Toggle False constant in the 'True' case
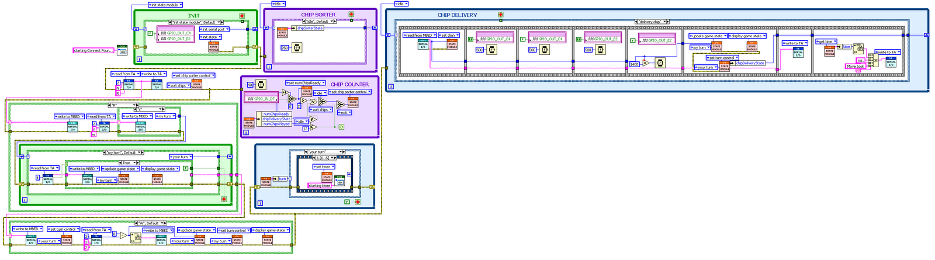The image size is (935, 260). click(x=185, y=168)
